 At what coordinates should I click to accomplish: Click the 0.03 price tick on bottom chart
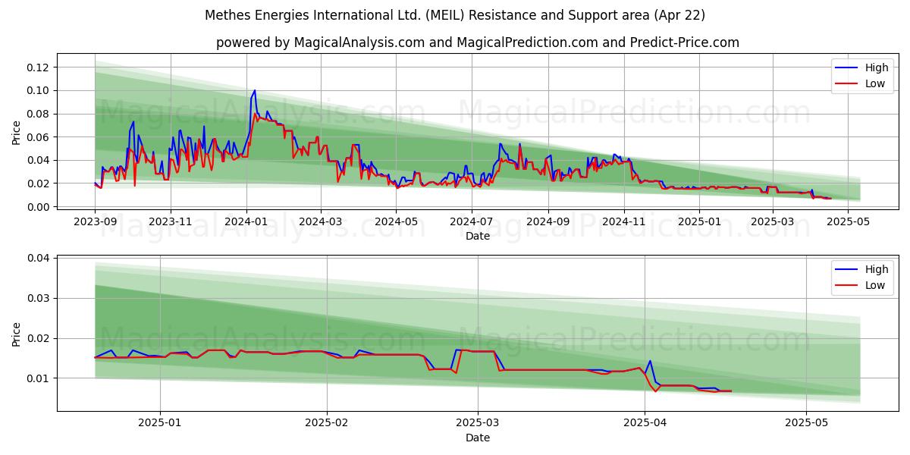point(38,298)
